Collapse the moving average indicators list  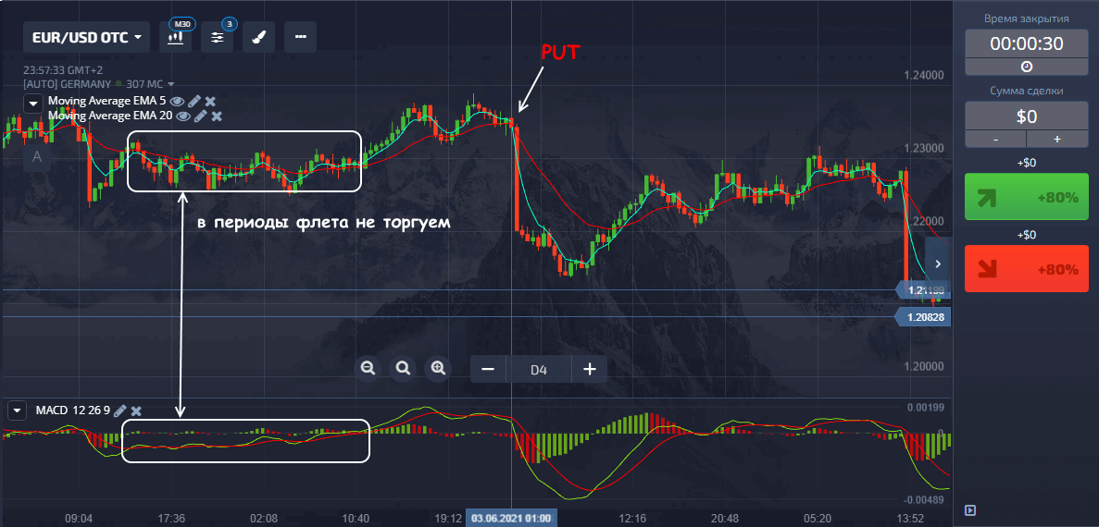[33, 103]
